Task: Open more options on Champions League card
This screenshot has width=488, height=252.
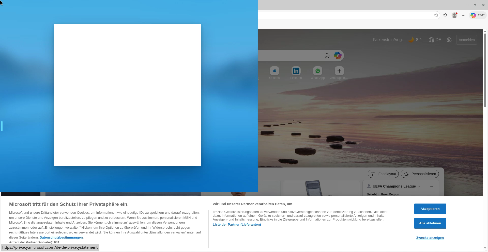Action: click(431, 186)
